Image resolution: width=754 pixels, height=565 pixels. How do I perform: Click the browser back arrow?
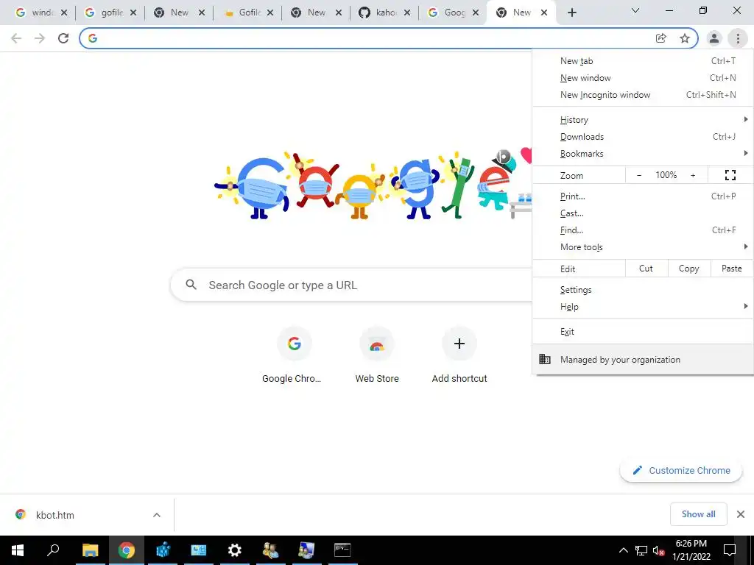tap(16, 38)
